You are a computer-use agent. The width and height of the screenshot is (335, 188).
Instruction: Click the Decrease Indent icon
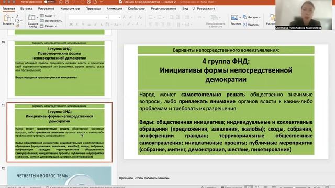click(x=172, y=17)
